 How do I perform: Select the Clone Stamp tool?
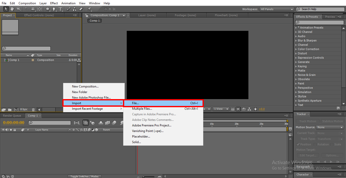(x=74, y=9)
